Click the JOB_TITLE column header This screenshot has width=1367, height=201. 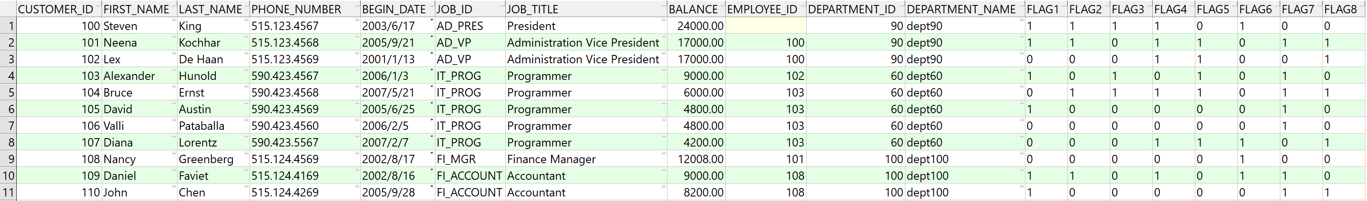[533, 9]
